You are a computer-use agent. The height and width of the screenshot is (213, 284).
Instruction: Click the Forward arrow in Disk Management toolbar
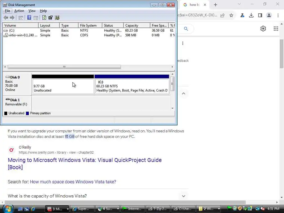pyautogui.click(x=12, y=17)
